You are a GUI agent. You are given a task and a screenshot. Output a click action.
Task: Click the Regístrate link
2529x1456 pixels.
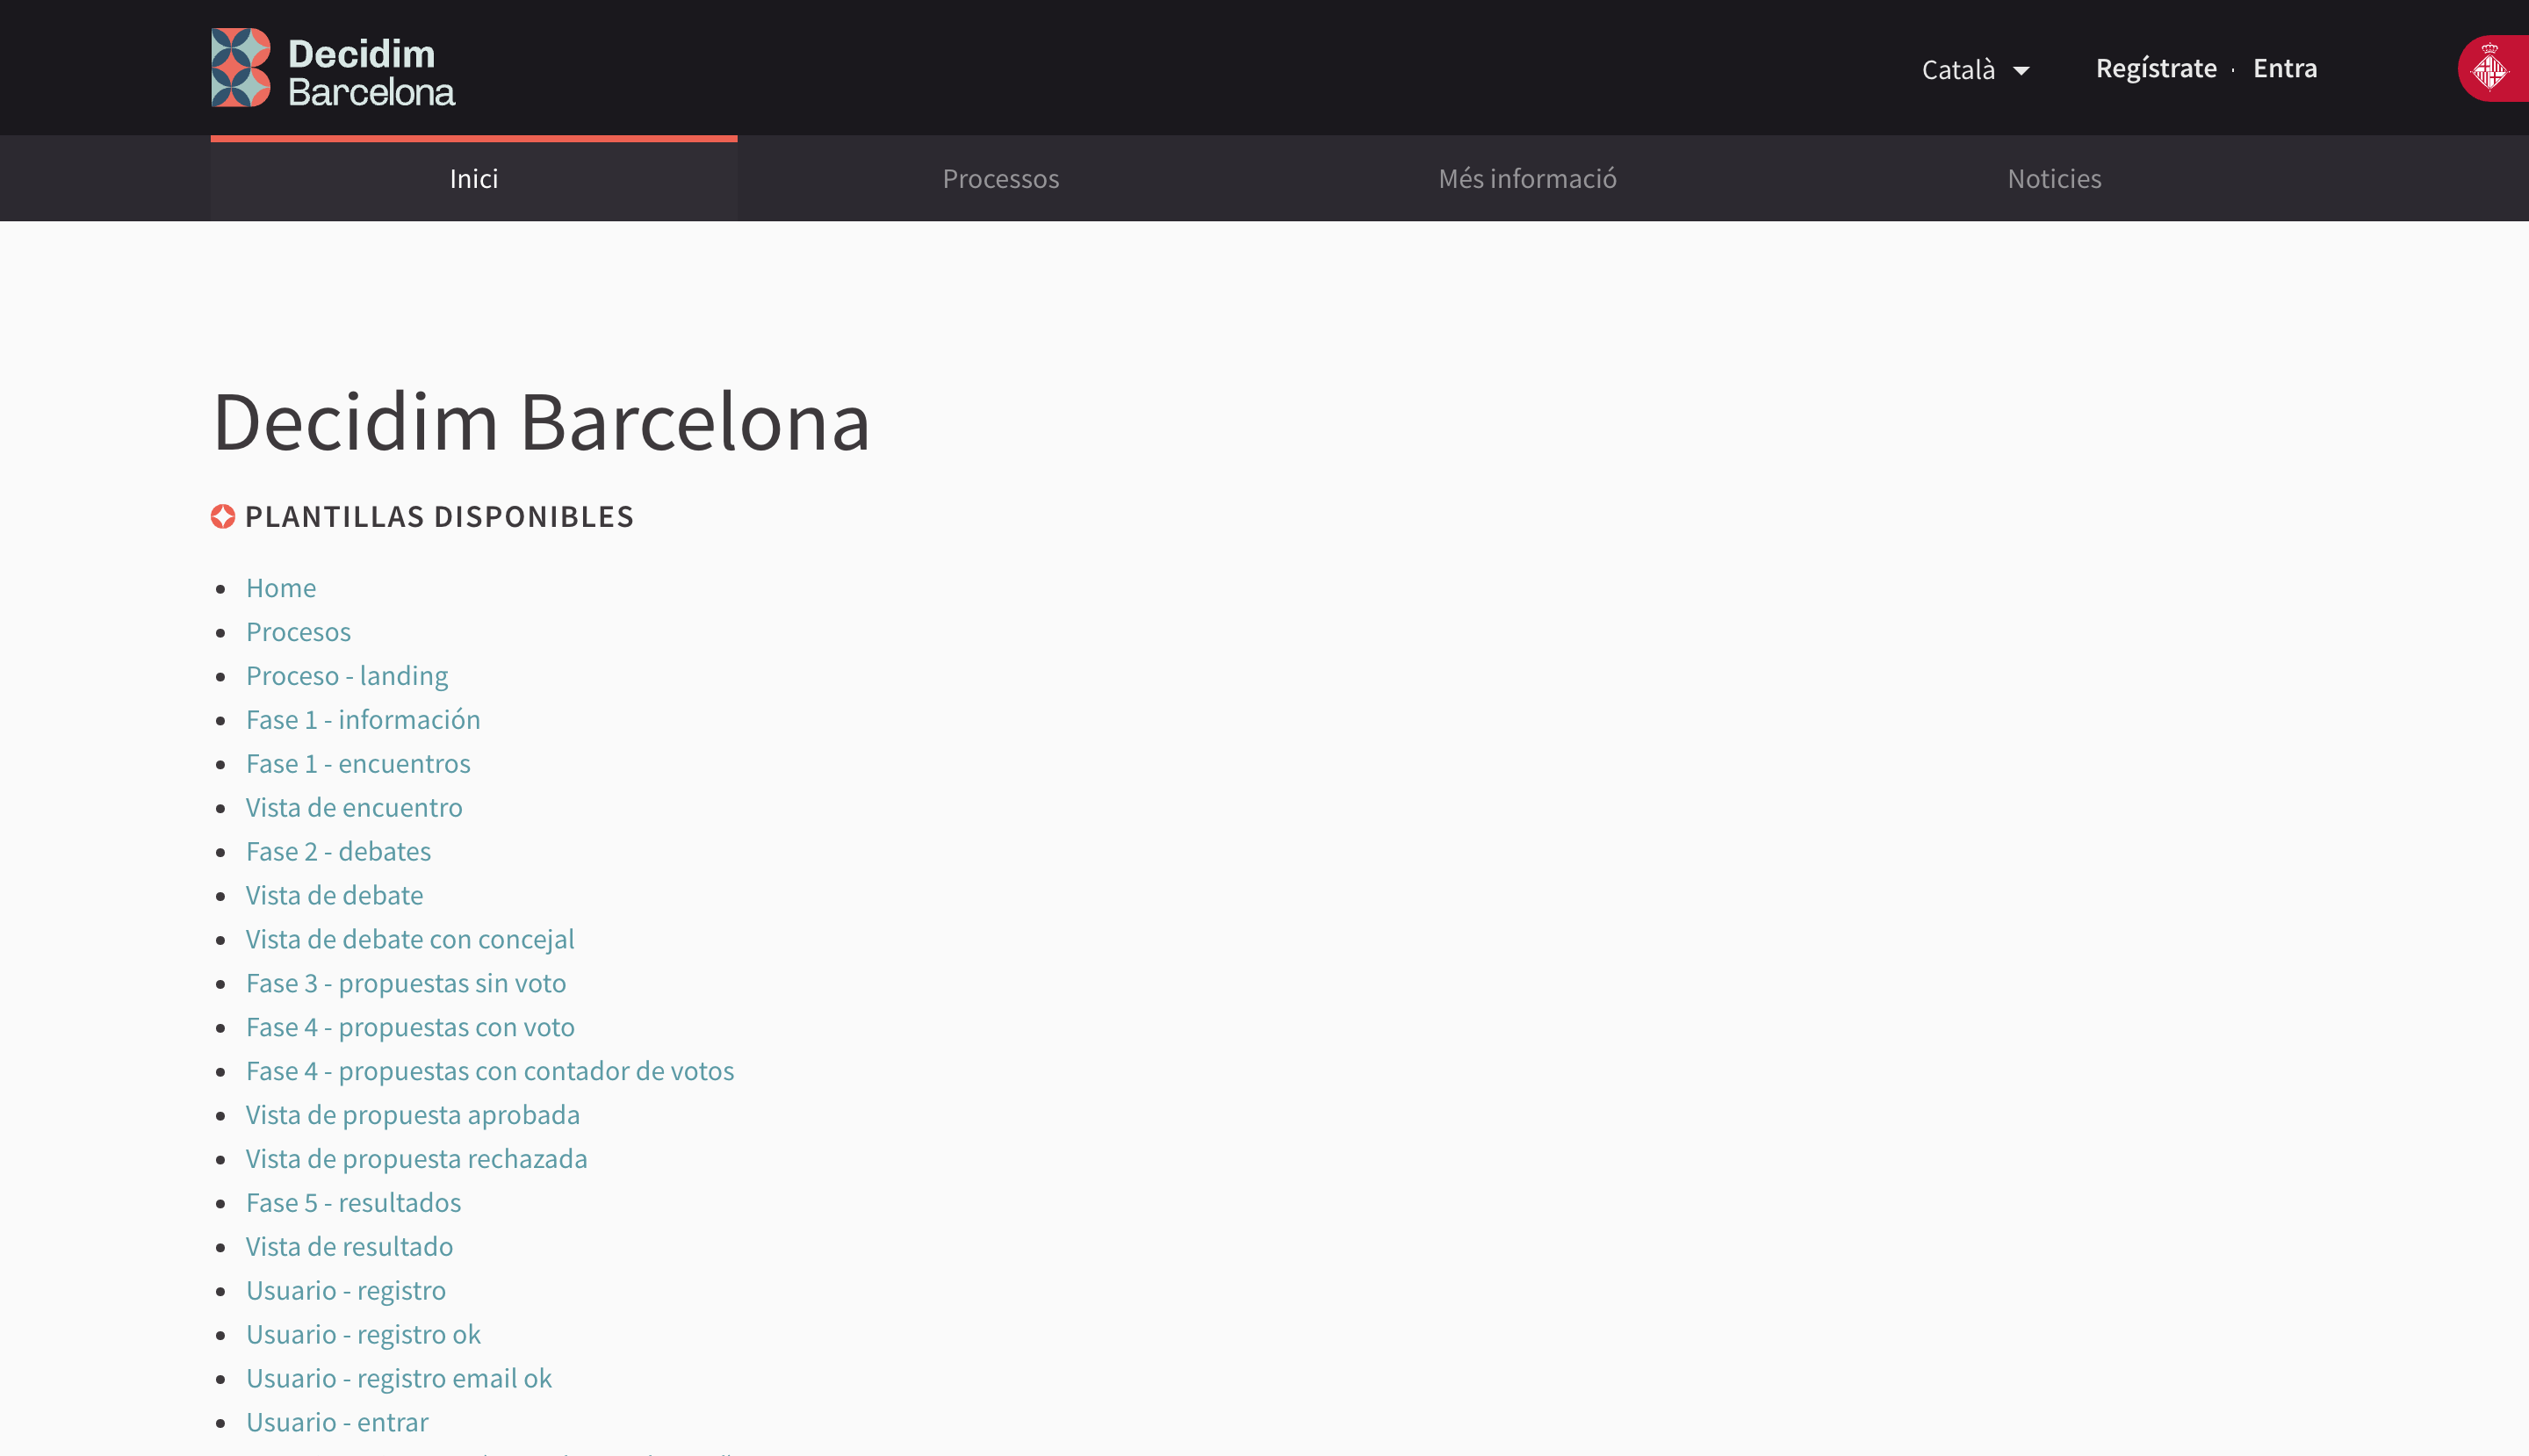(2156, 68)
